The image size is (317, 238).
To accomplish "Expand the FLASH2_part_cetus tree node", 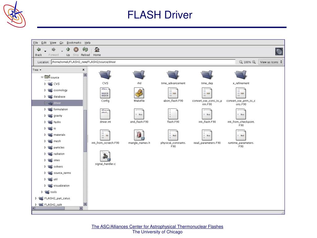I will 36,198.
